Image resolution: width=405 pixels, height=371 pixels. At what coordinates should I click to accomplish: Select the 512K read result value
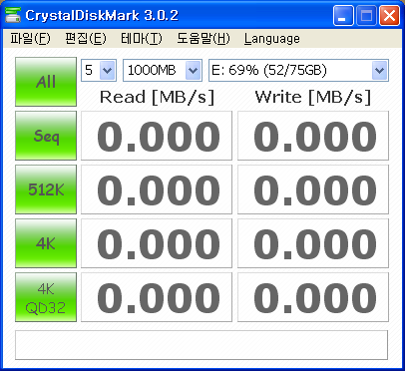click(x=157, y=189)
